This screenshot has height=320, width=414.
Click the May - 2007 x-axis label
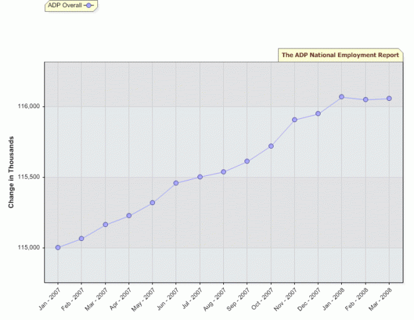click(x=143, y=299)
